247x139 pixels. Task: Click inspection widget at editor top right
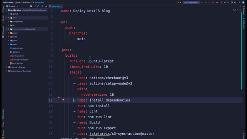(x=234, y=10)
